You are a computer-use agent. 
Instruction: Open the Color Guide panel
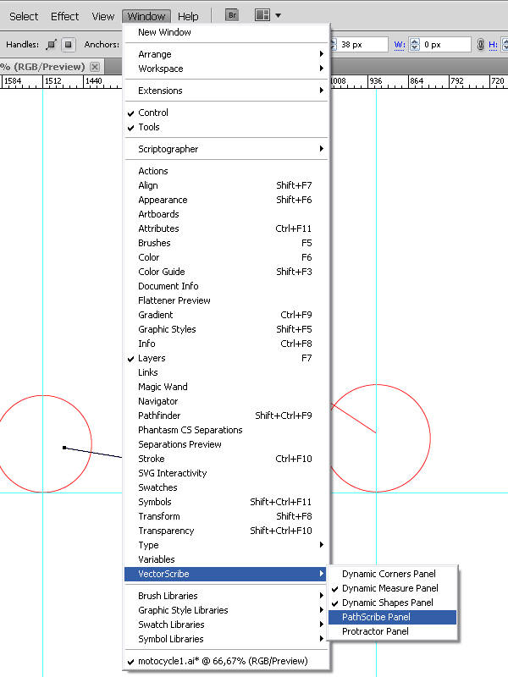pos(226,272)
